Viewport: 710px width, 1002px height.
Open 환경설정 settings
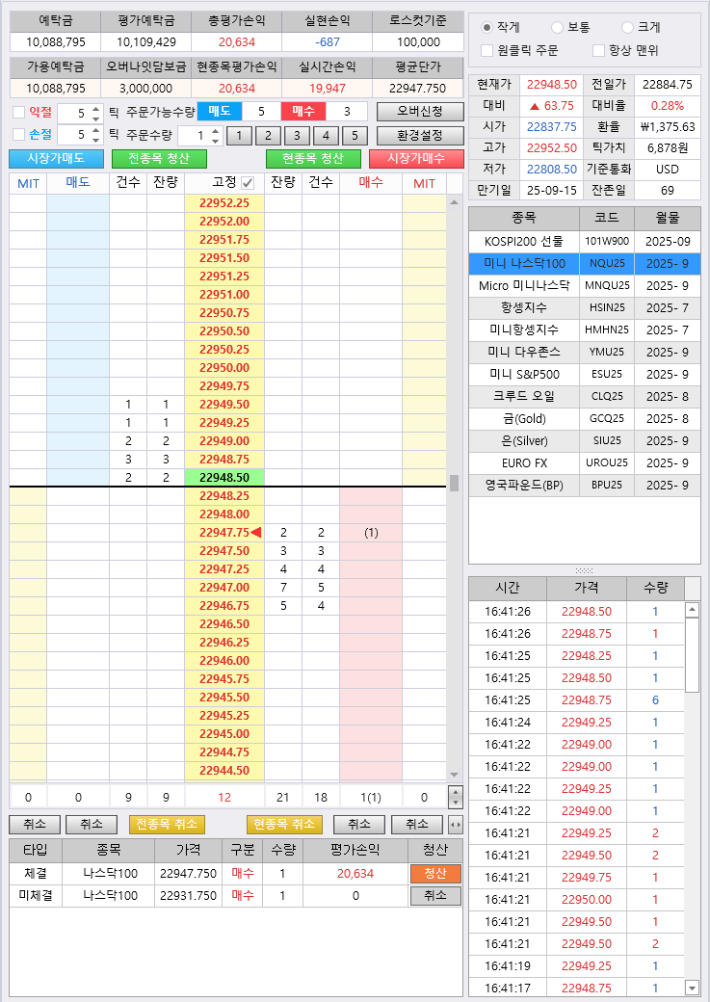click(420, 136)
